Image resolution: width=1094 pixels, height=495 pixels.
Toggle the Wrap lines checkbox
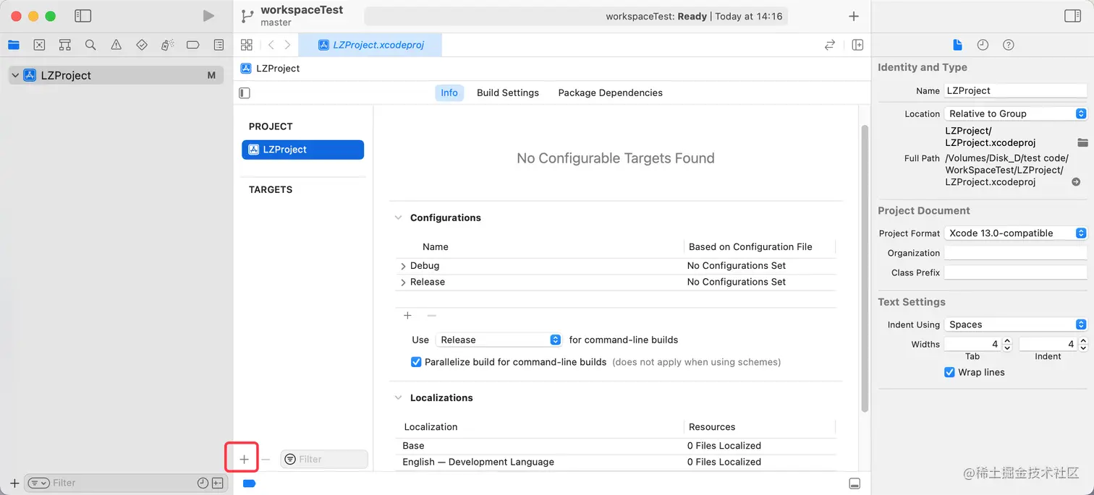(949, 372)
